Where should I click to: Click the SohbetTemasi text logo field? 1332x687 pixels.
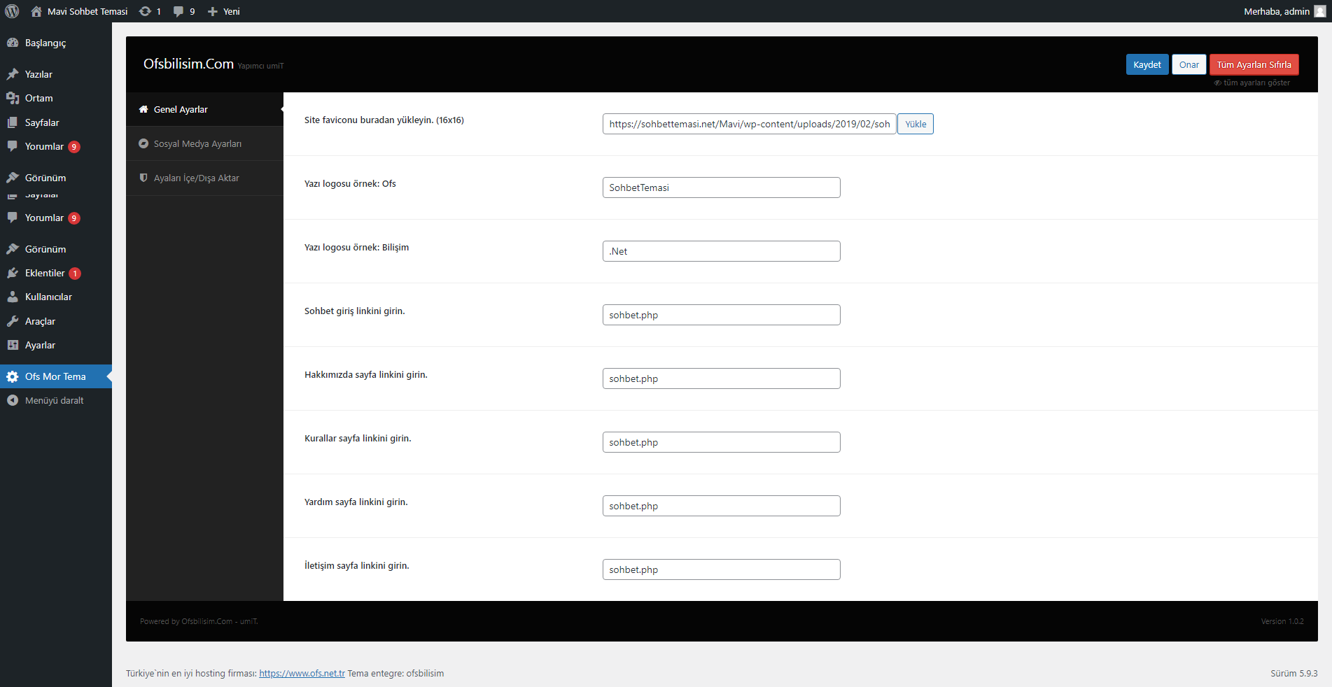[x=721, y=187]
